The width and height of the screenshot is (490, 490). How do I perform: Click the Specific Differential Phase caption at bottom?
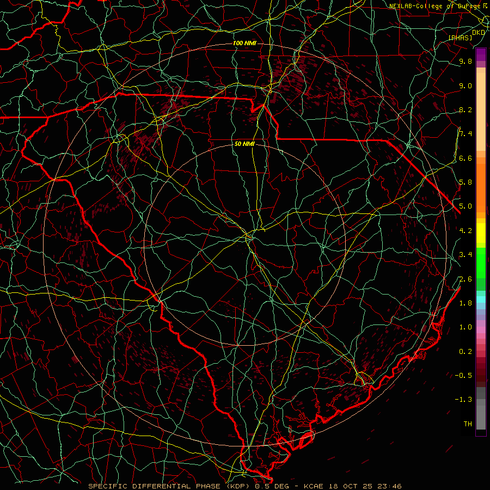pyautogui.click(x=244, y=486)
